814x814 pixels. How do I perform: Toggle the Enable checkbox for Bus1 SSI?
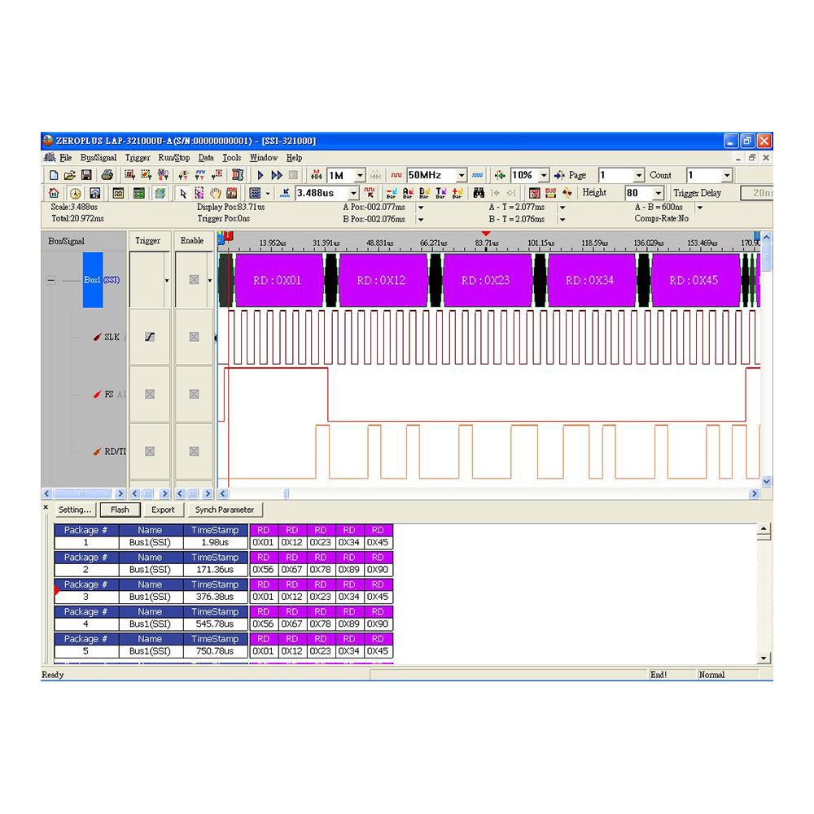click(192, 279)
